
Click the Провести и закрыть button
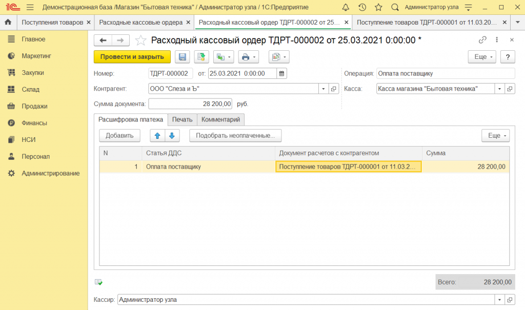pos(132,57)
